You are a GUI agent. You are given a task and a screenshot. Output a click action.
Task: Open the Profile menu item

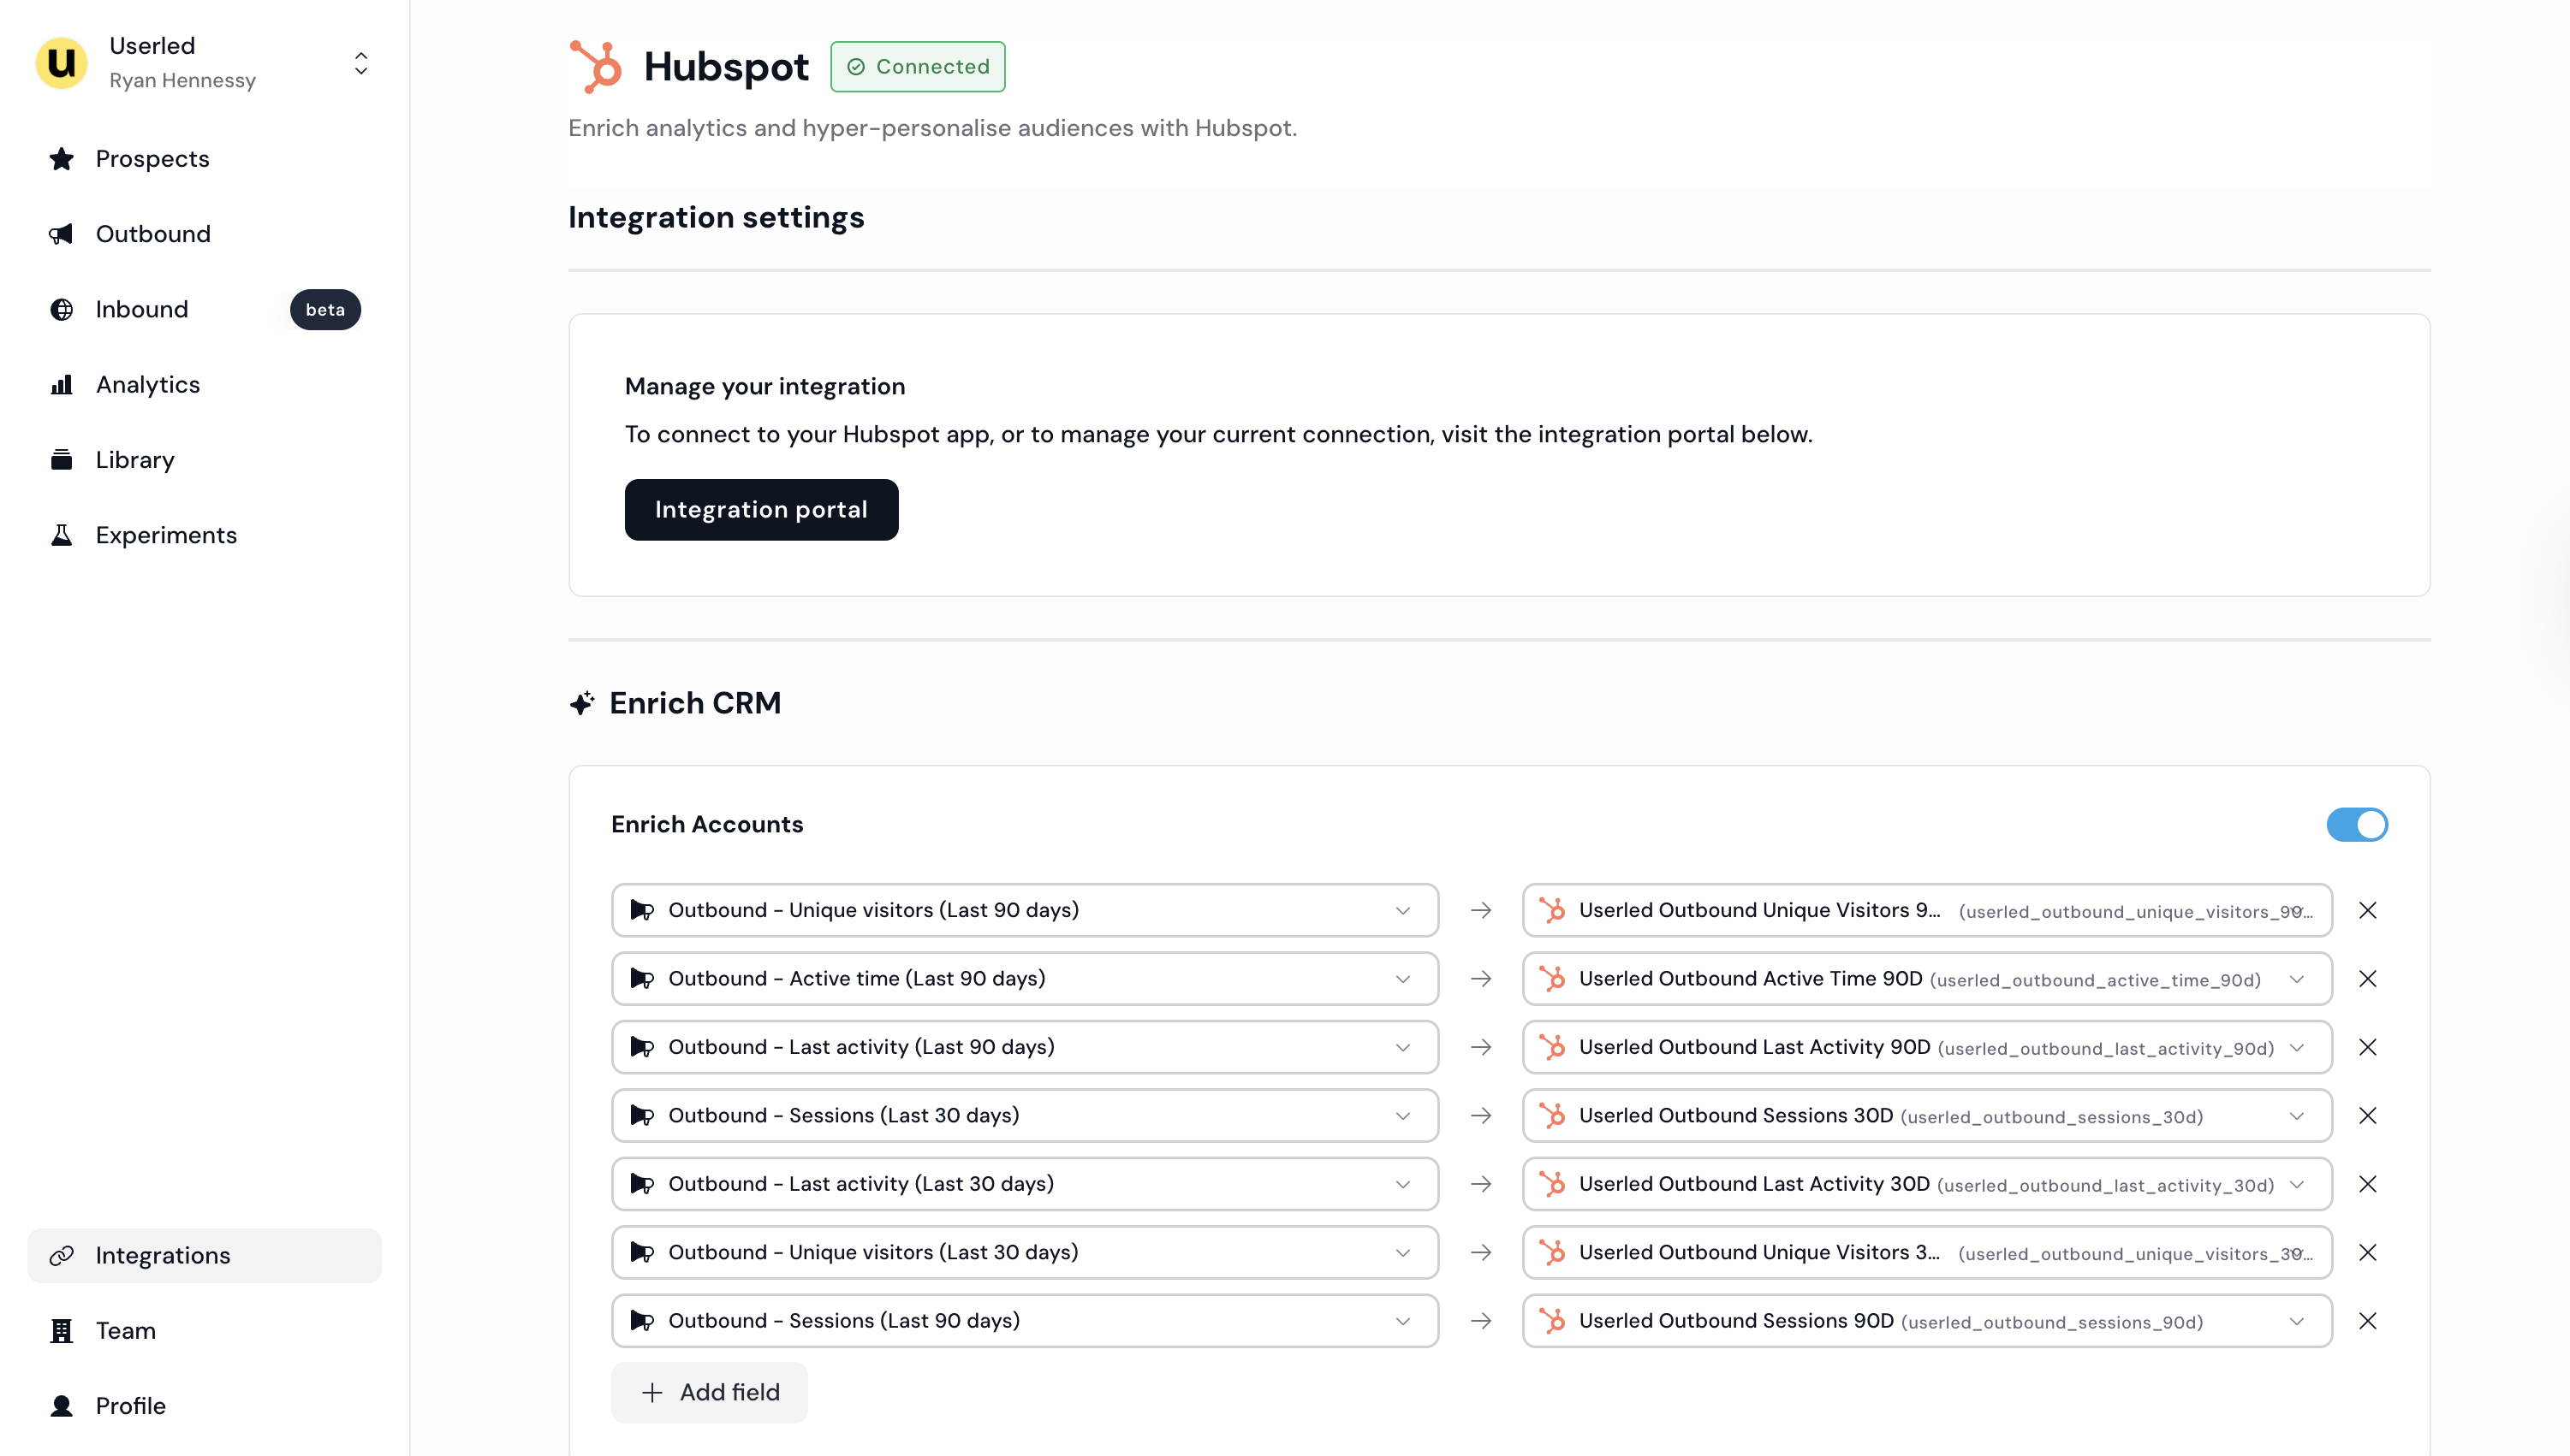(x=130, y=1406)
